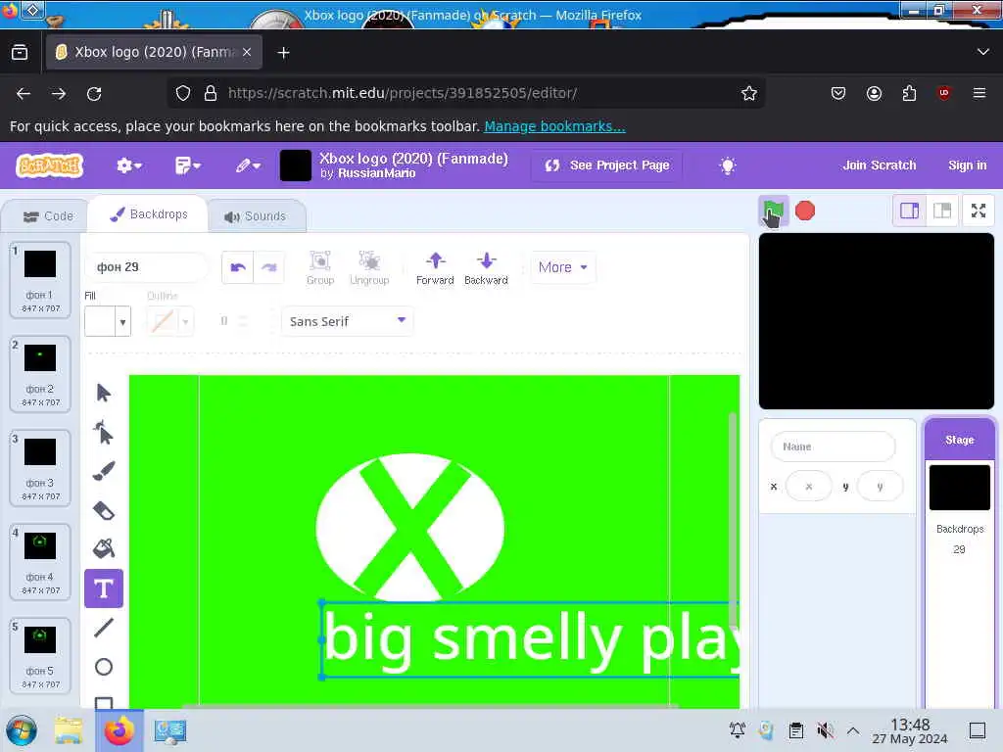The image size is (1003, 752).
Task: Click Manage bookmarks link
Action: pos(554,126)
